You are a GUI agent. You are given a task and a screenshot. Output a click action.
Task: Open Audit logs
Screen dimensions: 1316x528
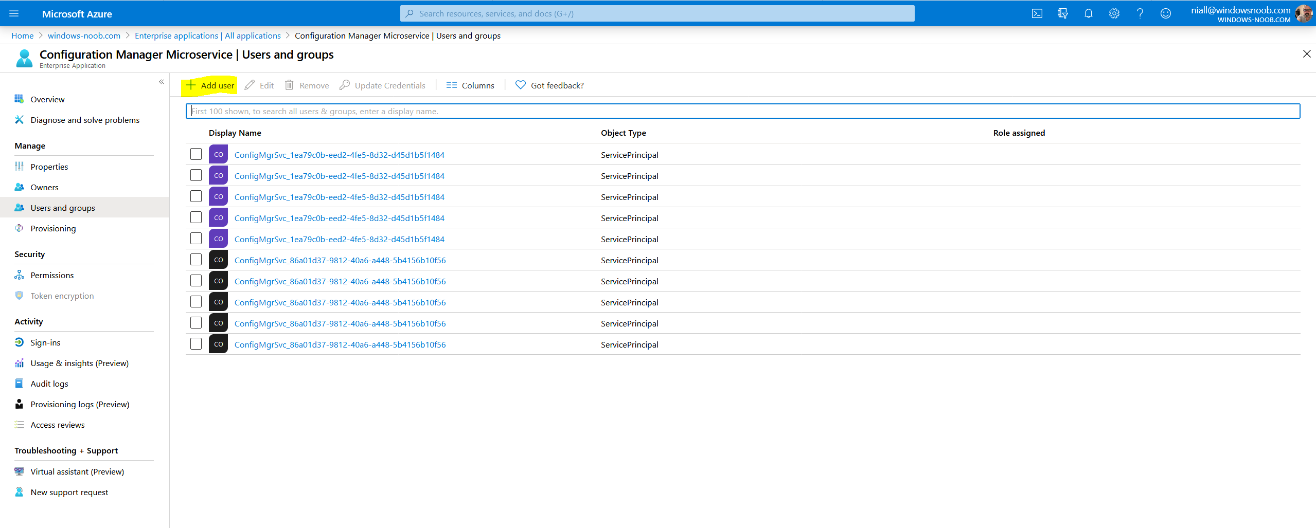click(x=49, y=384)
